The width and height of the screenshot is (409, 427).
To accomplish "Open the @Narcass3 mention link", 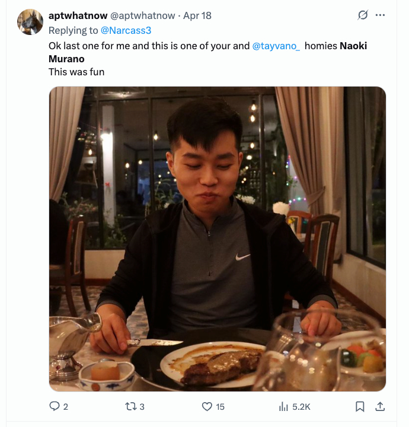I will [127, 30].
